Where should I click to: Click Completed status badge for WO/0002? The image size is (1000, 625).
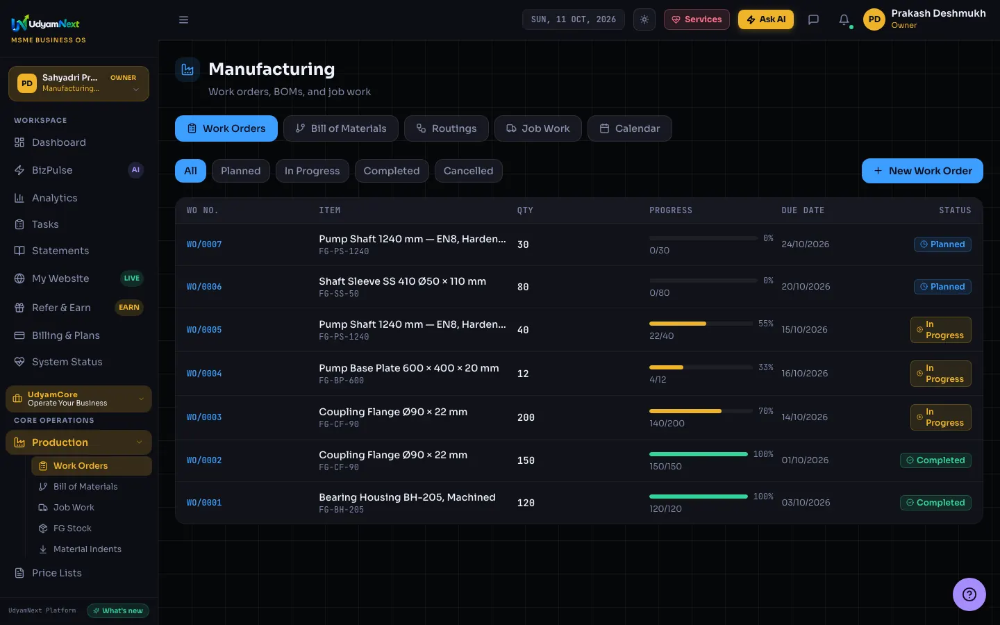tap(935, 460)
